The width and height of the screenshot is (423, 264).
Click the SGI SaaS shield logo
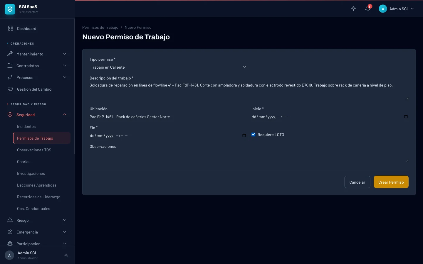pos(10,9)
